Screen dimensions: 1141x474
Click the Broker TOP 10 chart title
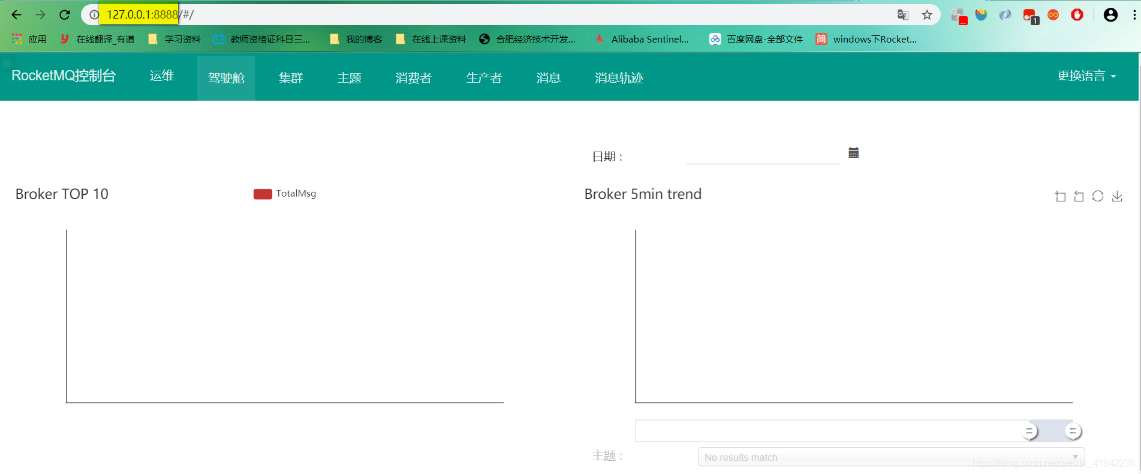point(62,194)
